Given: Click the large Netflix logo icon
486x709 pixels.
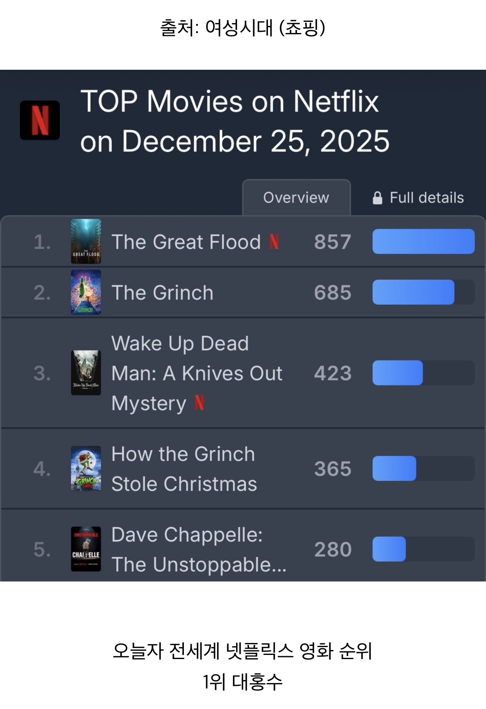Looking at the screenshot, I should (x=40, y=120).
